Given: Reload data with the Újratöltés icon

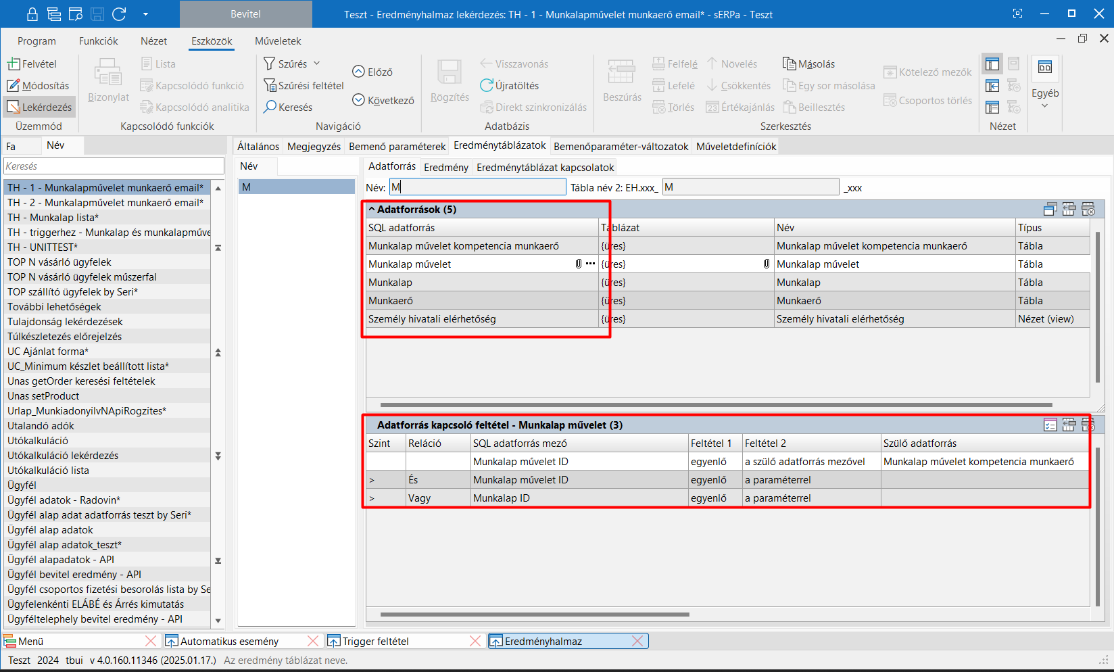Looking at the screenshot, I should click(x=487, y=86).
